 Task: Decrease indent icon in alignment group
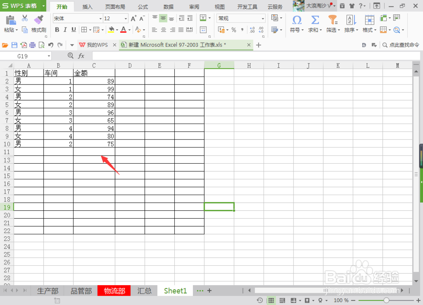181,18
